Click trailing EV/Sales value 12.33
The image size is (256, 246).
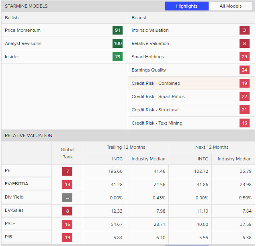tap(117, 211)
